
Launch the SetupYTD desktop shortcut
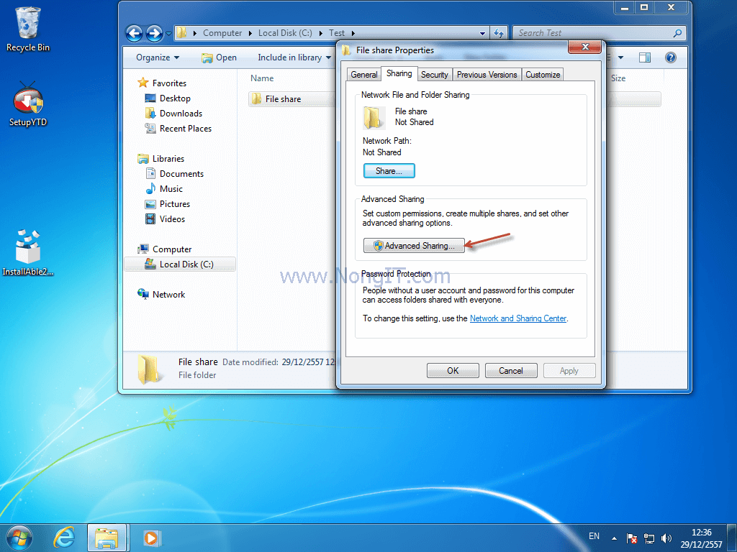click(x=27, y=101)
